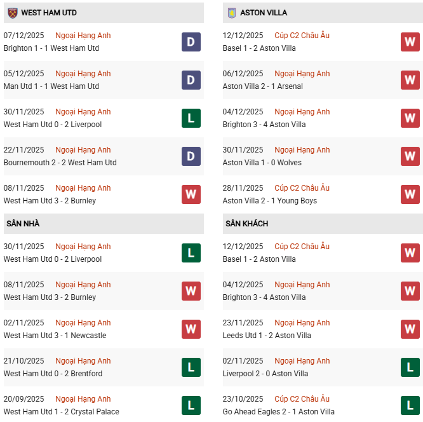Click the West Ham 0-2 Brentford result
This screenshot has height=422, width=423.
point(53,374)
